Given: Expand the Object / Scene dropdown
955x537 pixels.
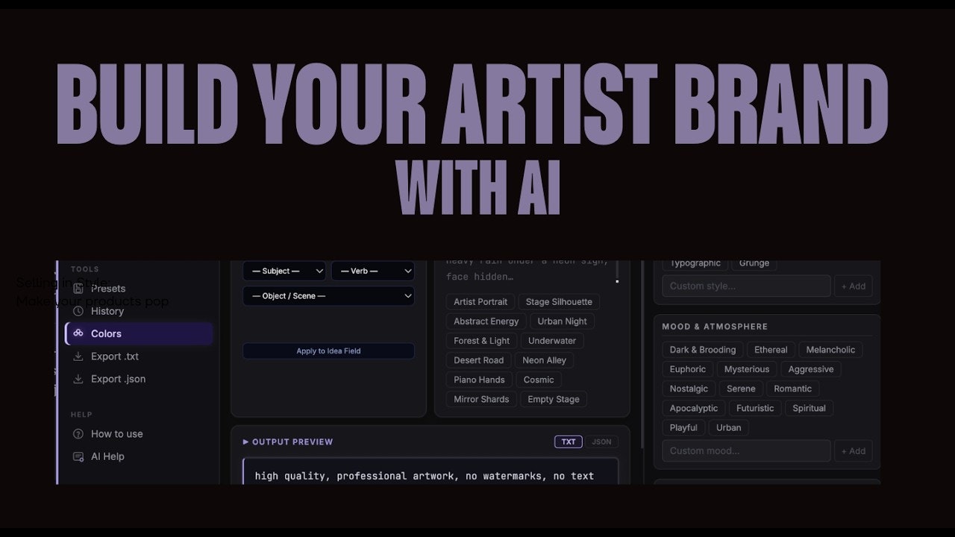Looking at the screenshot, I should click(x=328, y=296).
